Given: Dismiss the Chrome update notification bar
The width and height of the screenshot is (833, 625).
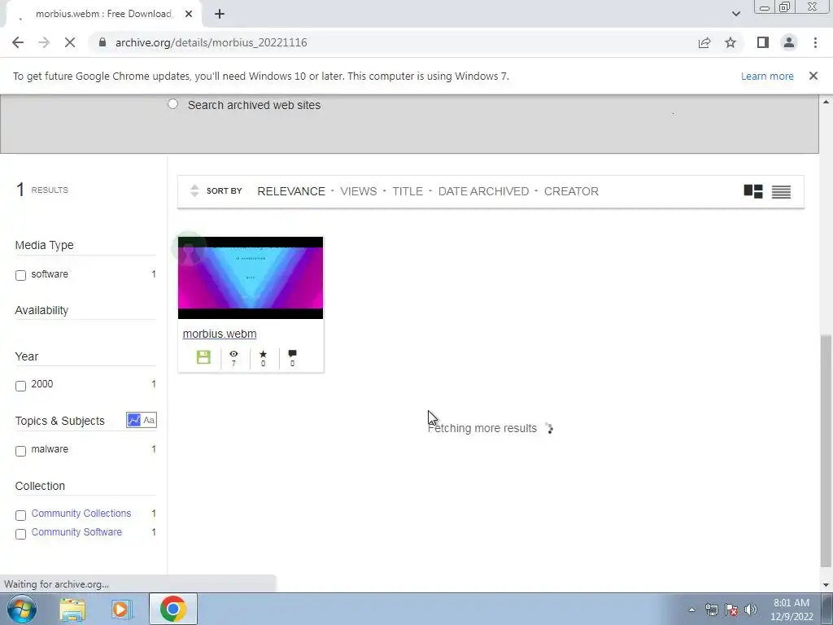Looking at the screenshot, I should point(813,76).
